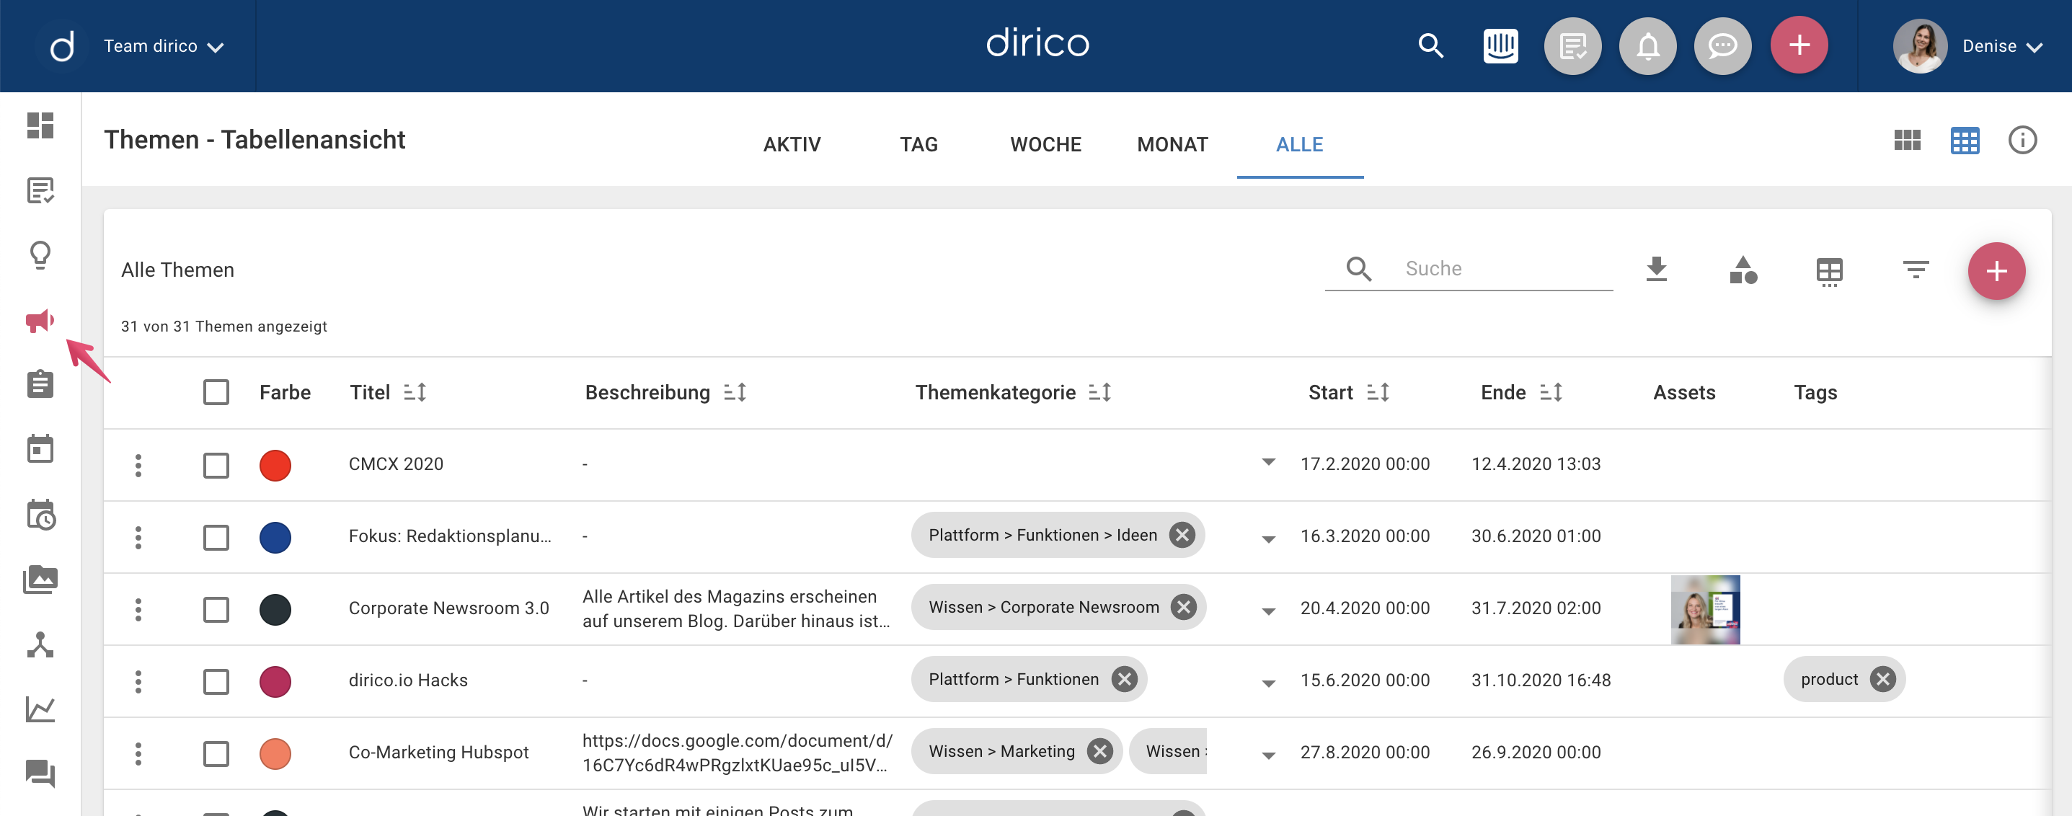This screenshot has width=2072, height=816.
Task: Open the Denise user menu dropdown
Action: (2002, 47)
